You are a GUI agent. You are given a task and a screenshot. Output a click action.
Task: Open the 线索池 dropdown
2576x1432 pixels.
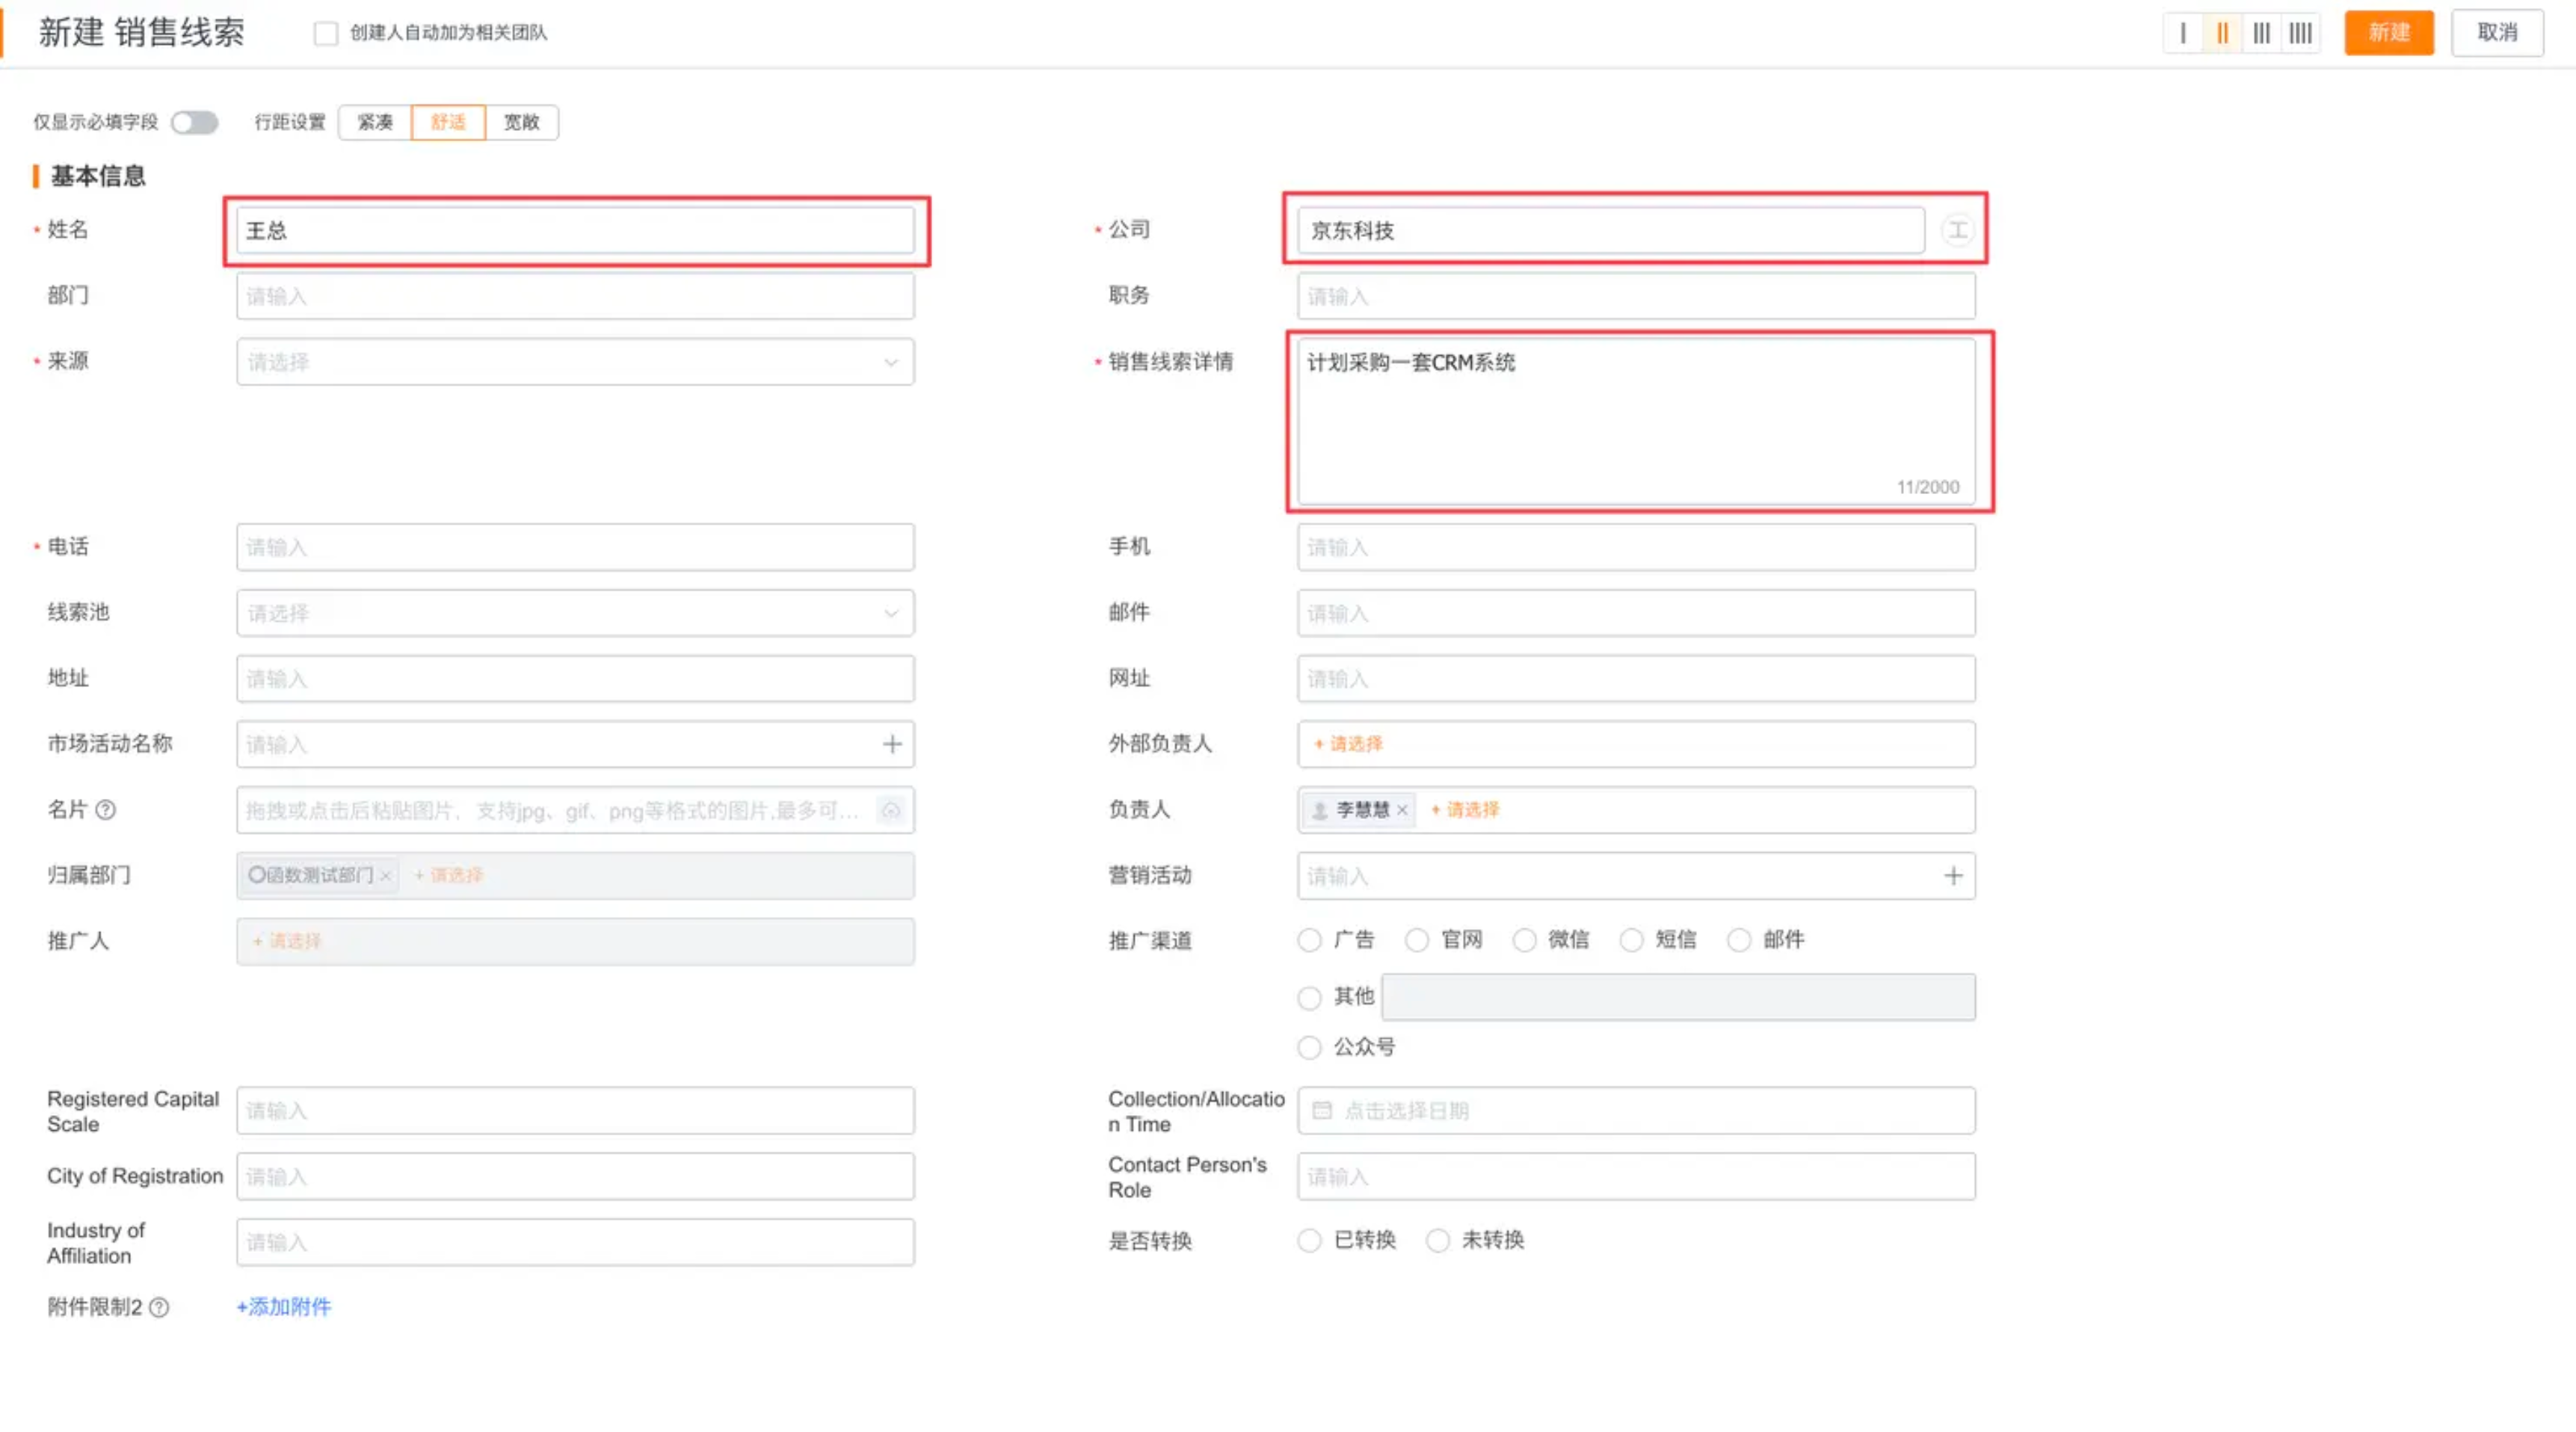[574, 613]
